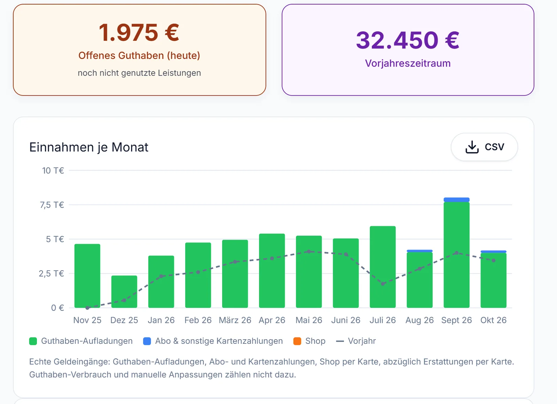
Task: Click the Nov 25 green bar
Action: coord(87,276)
